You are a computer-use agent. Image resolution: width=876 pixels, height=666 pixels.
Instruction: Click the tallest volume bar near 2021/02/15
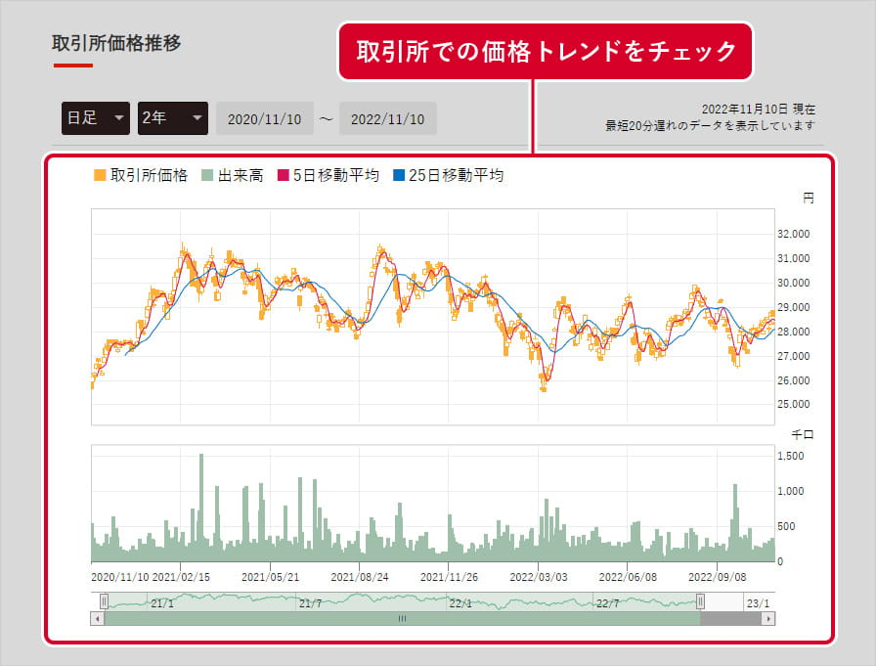pos(201,508)
